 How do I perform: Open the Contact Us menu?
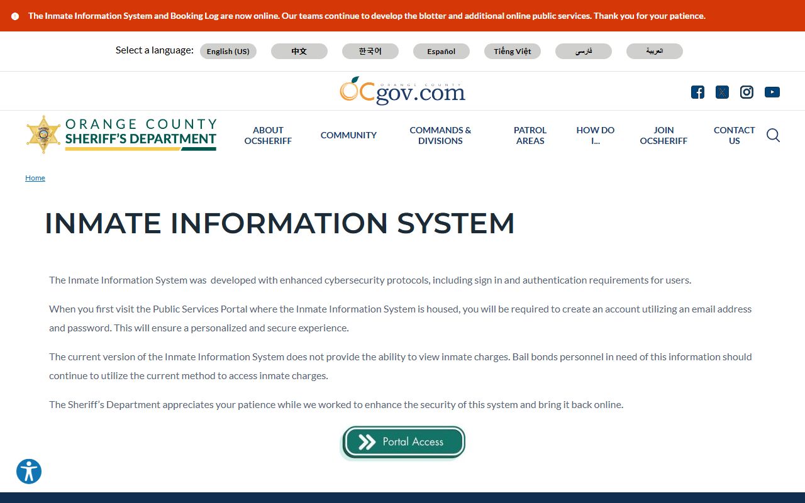pos(735,135)
